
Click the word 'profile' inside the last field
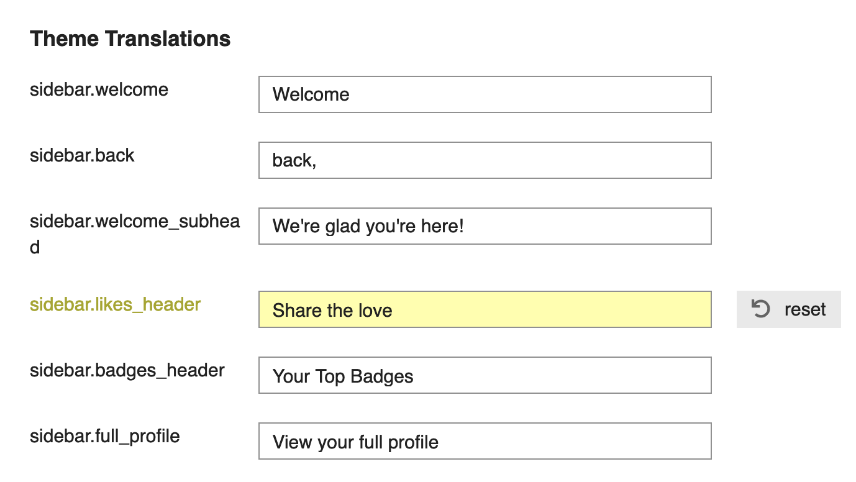point(413,442)
